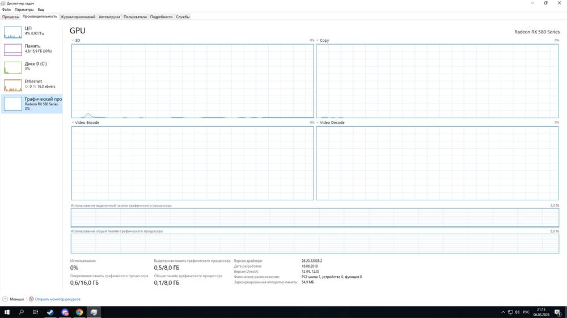Click the 0,1/8,0 ГБ shared memory value

166,282
